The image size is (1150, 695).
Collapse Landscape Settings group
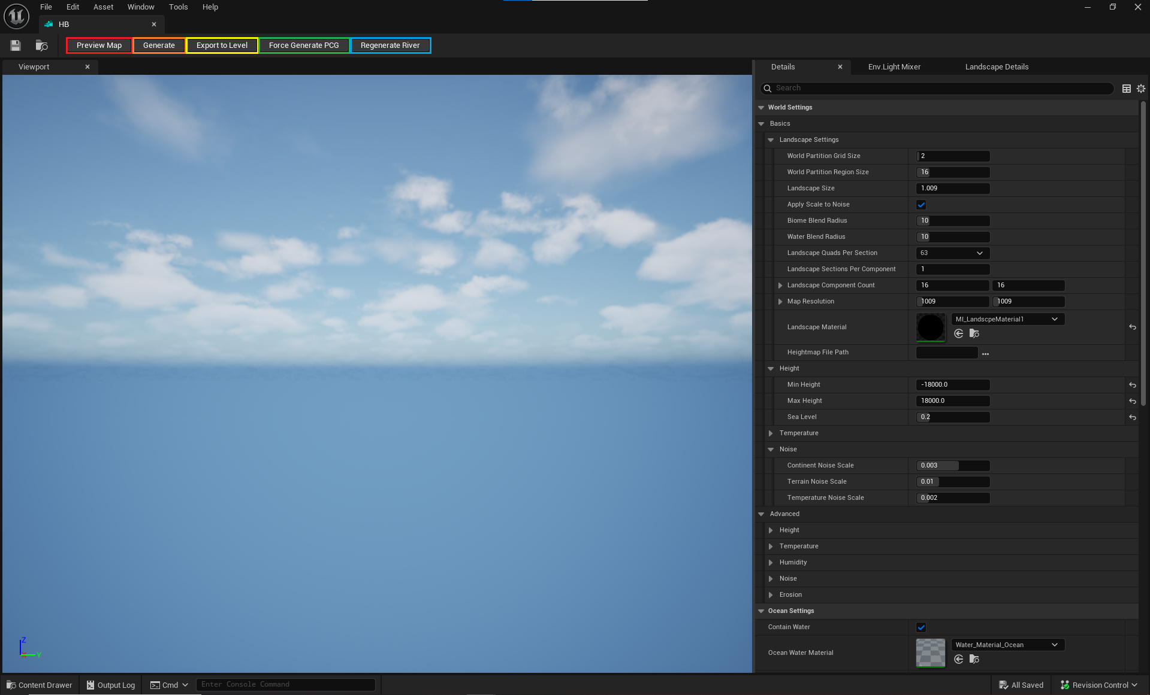point(771,140)
